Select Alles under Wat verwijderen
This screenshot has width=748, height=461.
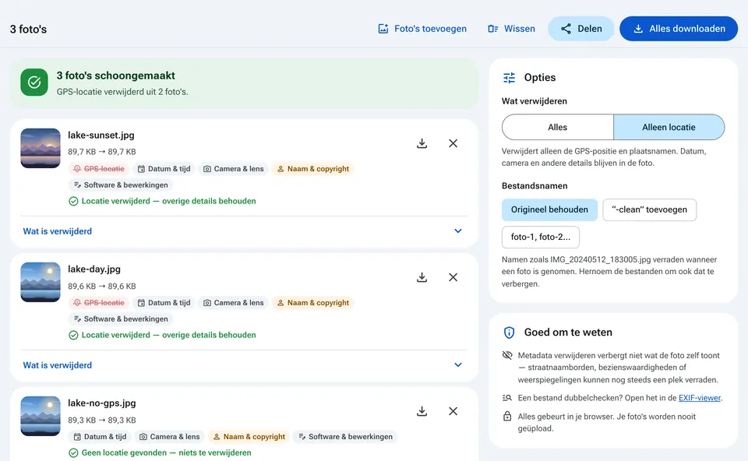[558, 127]
